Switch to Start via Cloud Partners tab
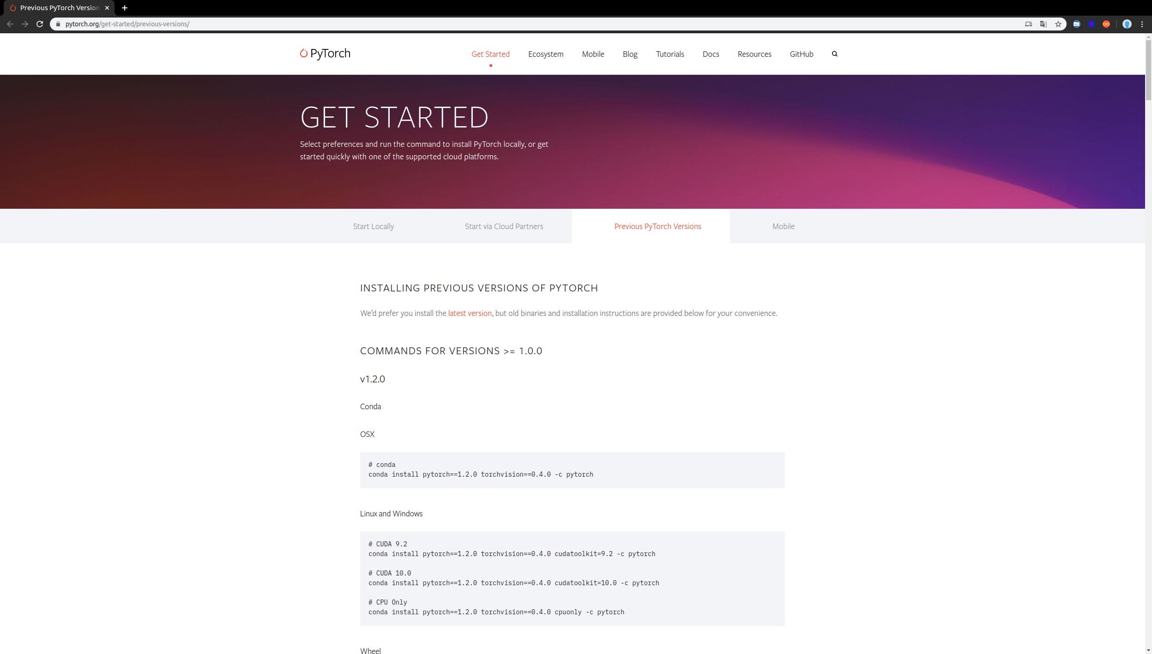Image resolution: width=1152 pixels, height=654 pixels. 504,226
